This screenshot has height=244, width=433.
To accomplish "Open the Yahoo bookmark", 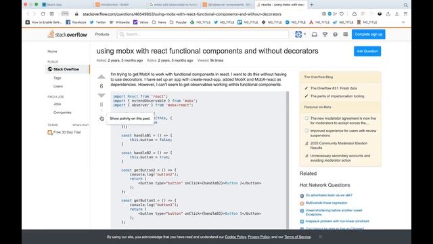I will click(x=141, y=22).
